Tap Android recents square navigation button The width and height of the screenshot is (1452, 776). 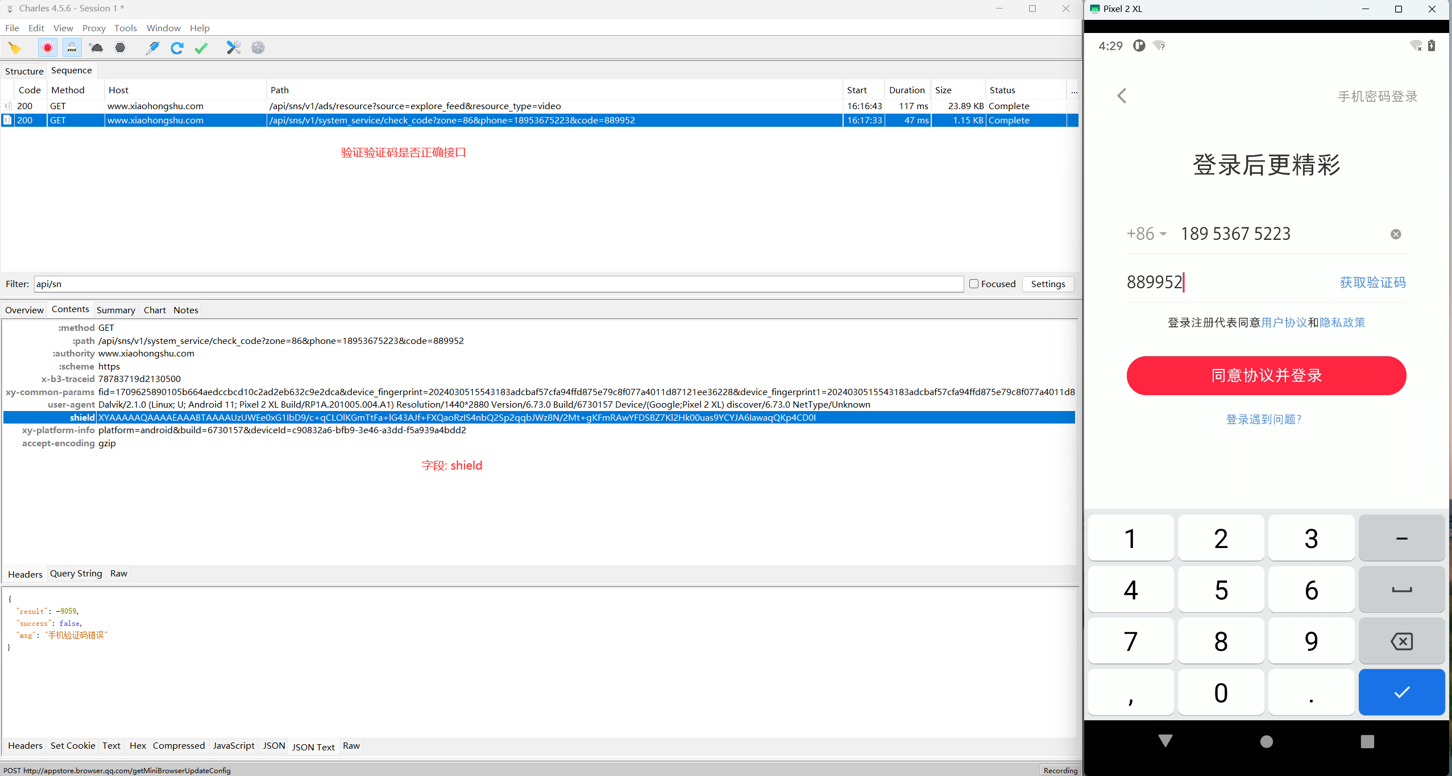(x=1367, y=741)
